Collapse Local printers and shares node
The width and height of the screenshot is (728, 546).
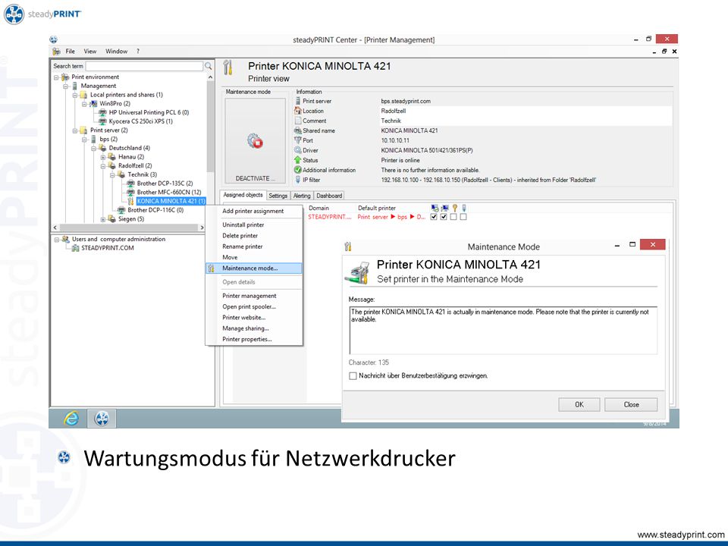[75, 95]
